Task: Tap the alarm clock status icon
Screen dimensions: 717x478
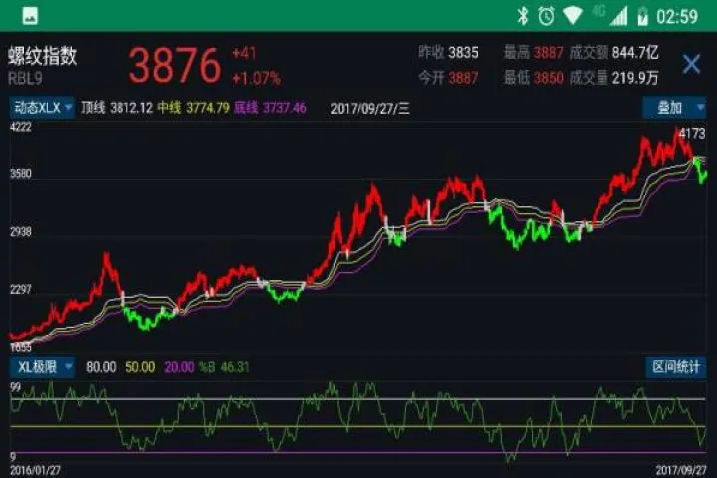Action: pos(546,16)
